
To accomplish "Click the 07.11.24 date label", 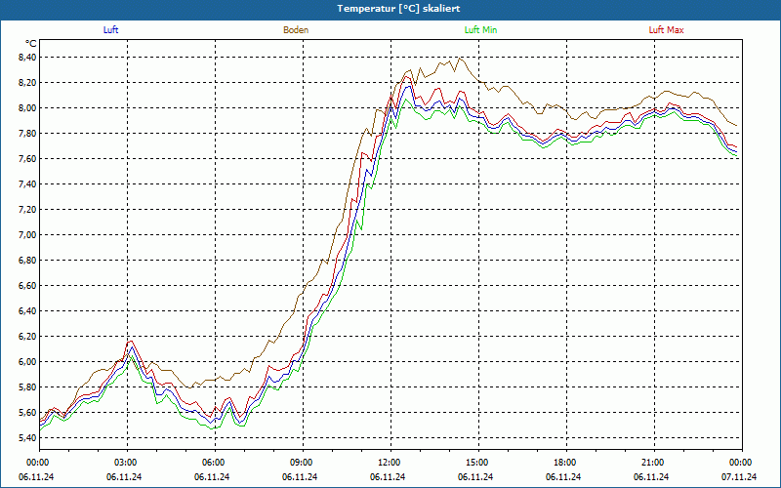I will pos(739,476).
